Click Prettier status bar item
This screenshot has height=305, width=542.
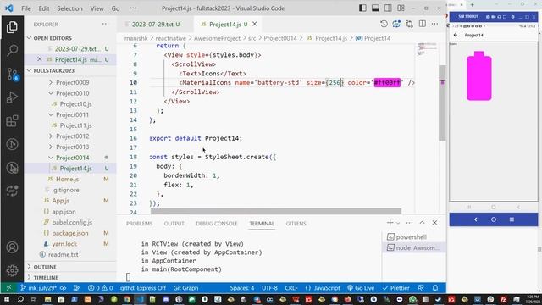(396, 288)
